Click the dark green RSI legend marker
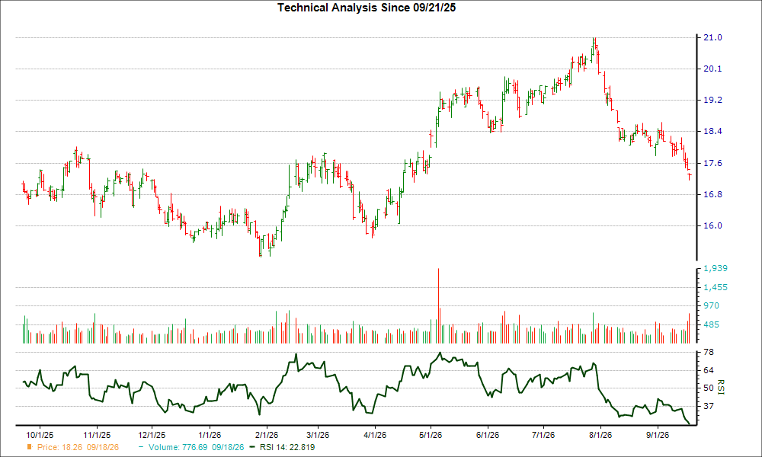 point(251,447)
